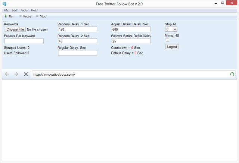Open the Help menu

34,10
